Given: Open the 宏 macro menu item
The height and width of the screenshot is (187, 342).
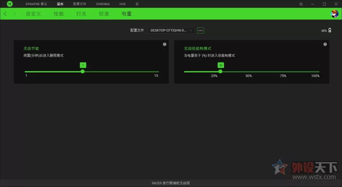Looking at the screenshot, I should (137, 4).
